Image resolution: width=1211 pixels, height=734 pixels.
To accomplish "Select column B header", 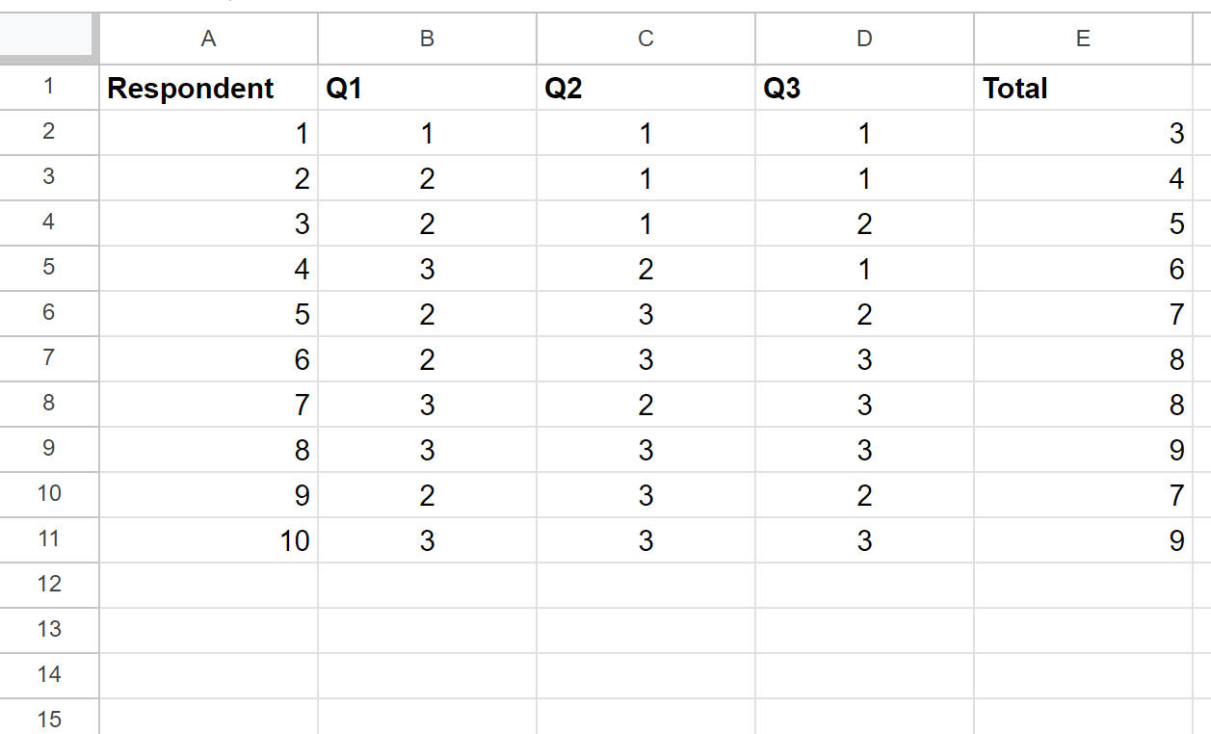I will [x=427, y=39].
